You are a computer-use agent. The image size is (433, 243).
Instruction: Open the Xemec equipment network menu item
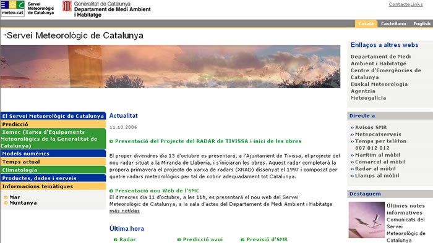[x=53, y=139]
